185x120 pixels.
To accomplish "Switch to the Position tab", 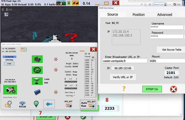I will 139,15.
